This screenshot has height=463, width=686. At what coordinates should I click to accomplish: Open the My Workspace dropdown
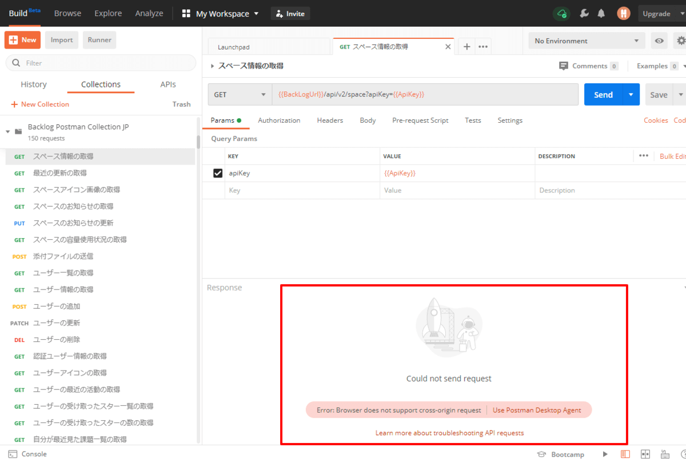(220, 14)
